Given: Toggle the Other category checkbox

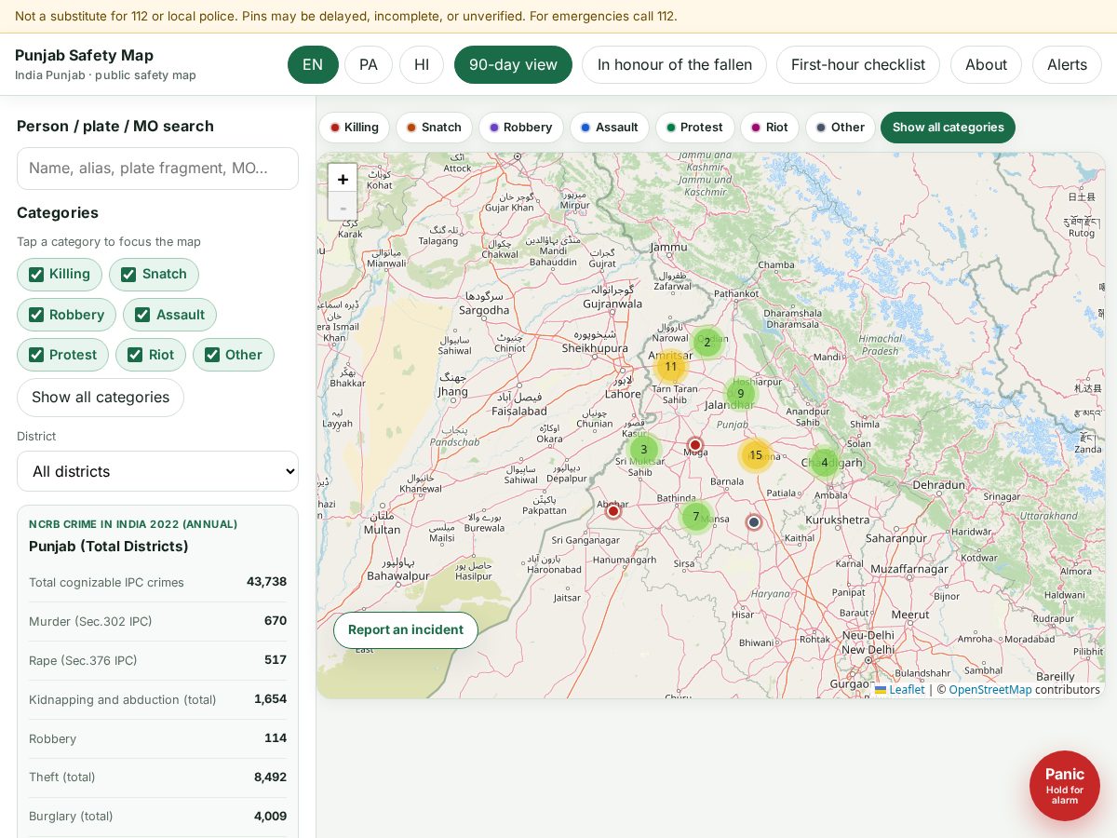Looking at the screenshot, I should (212, 355).
